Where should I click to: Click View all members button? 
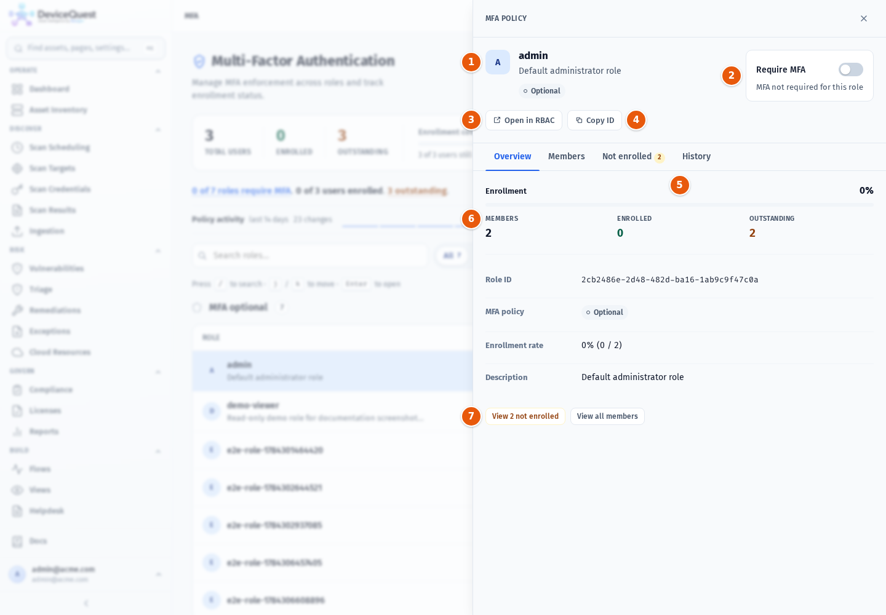[607, 416]
